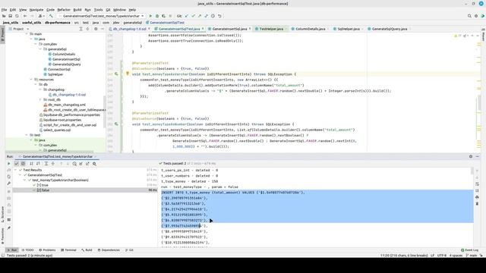Open the Dependencies tool window

[109, 249]
